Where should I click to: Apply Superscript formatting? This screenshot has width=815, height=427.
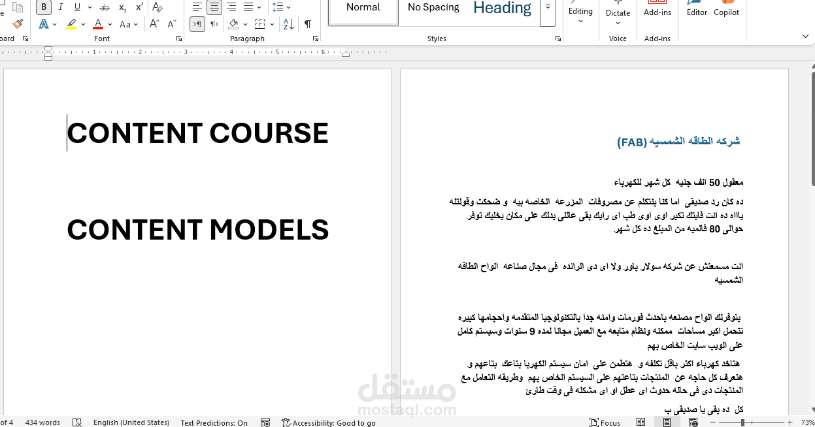tap(139, 7)
